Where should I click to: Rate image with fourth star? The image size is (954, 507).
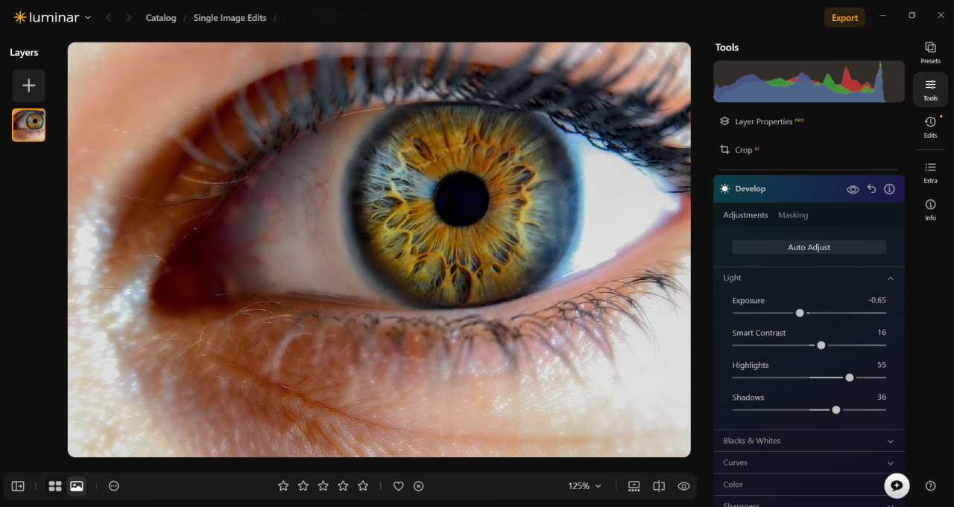point(343,486)
